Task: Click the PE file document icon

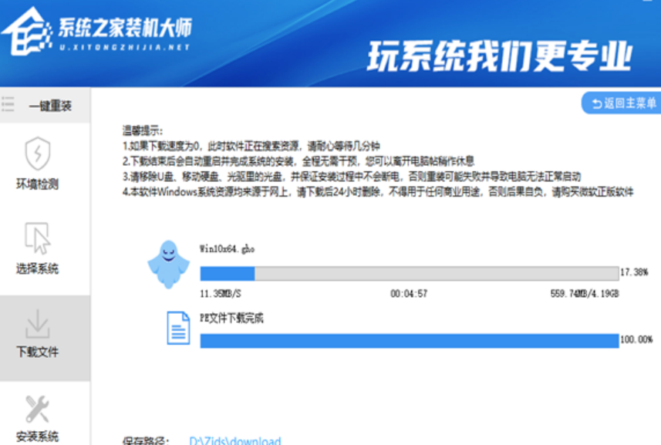Action: 178,327
